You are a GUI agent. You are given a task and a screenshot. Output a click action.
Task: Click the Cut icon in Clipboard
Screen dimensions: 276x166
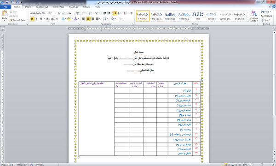click(11, 12)
